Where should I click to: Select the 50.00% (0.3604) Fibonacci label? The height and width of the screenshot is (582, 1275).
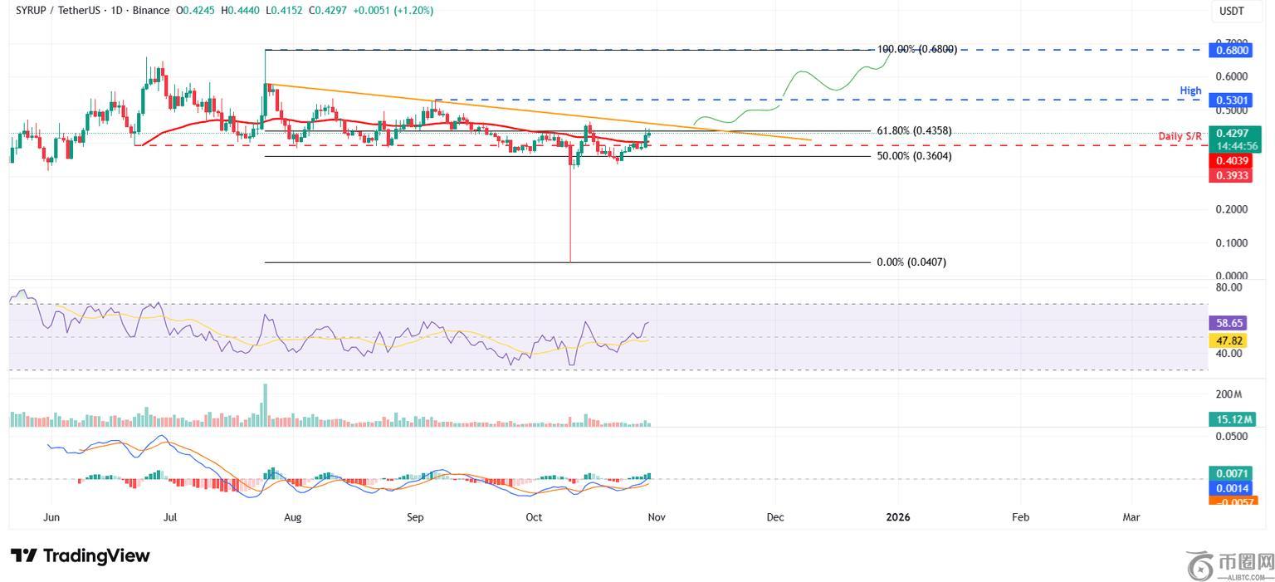914,156
